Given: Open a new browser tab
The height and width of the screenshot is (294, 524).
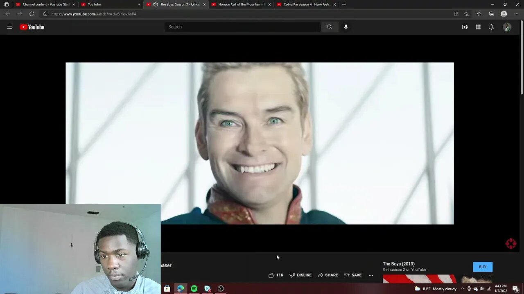Looking at the screenshot, I should [x=344, y=4].
